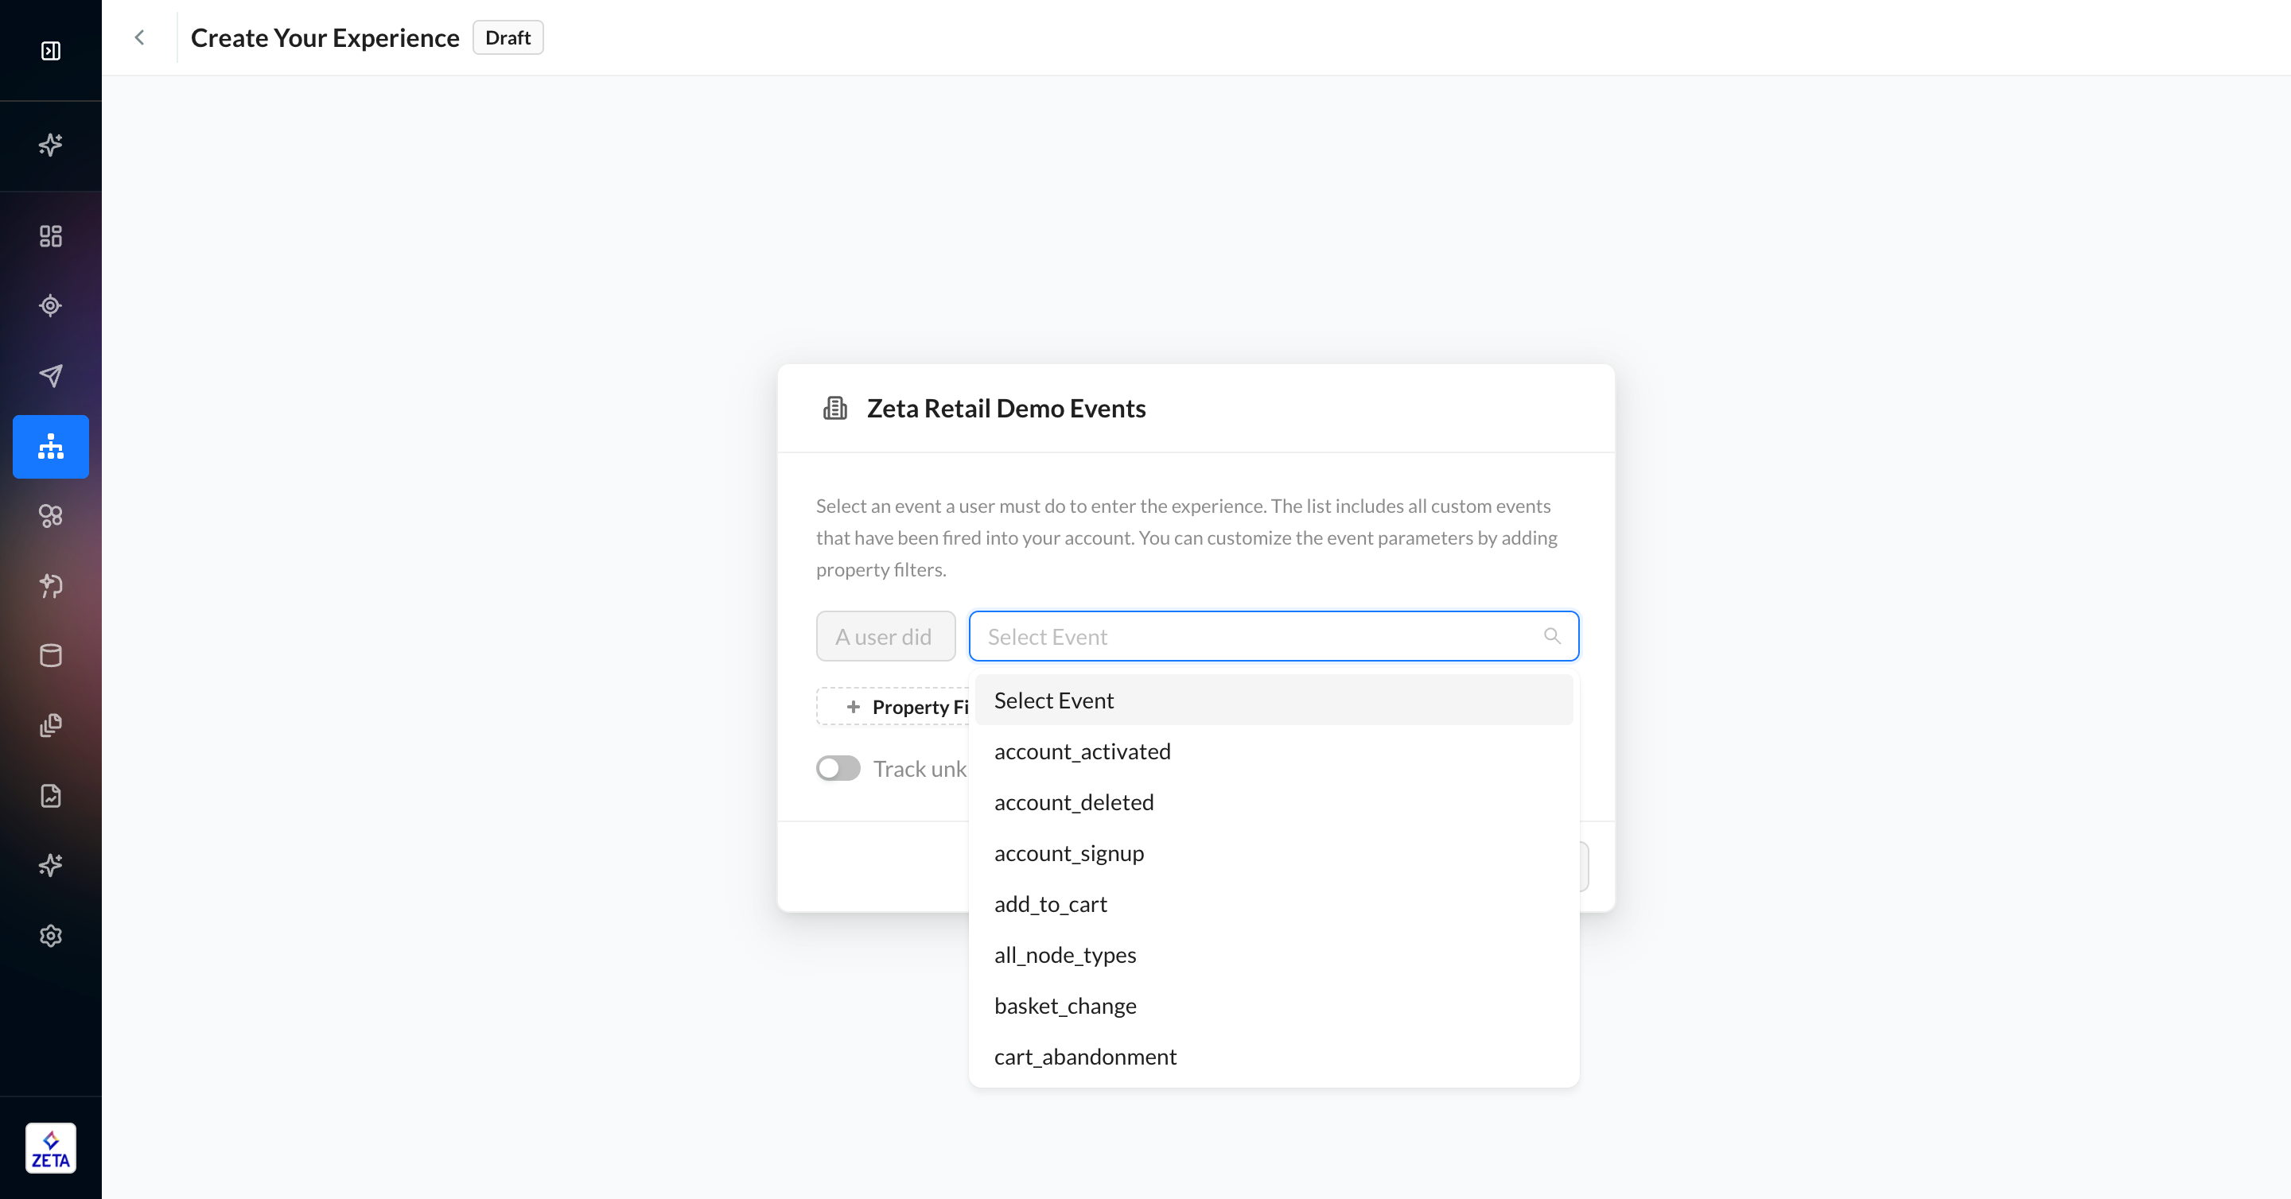Click the disabled 'A user did' selector
This screenshot has height=1199, width=2291.
pyautogui.click(x=885, y=636)
